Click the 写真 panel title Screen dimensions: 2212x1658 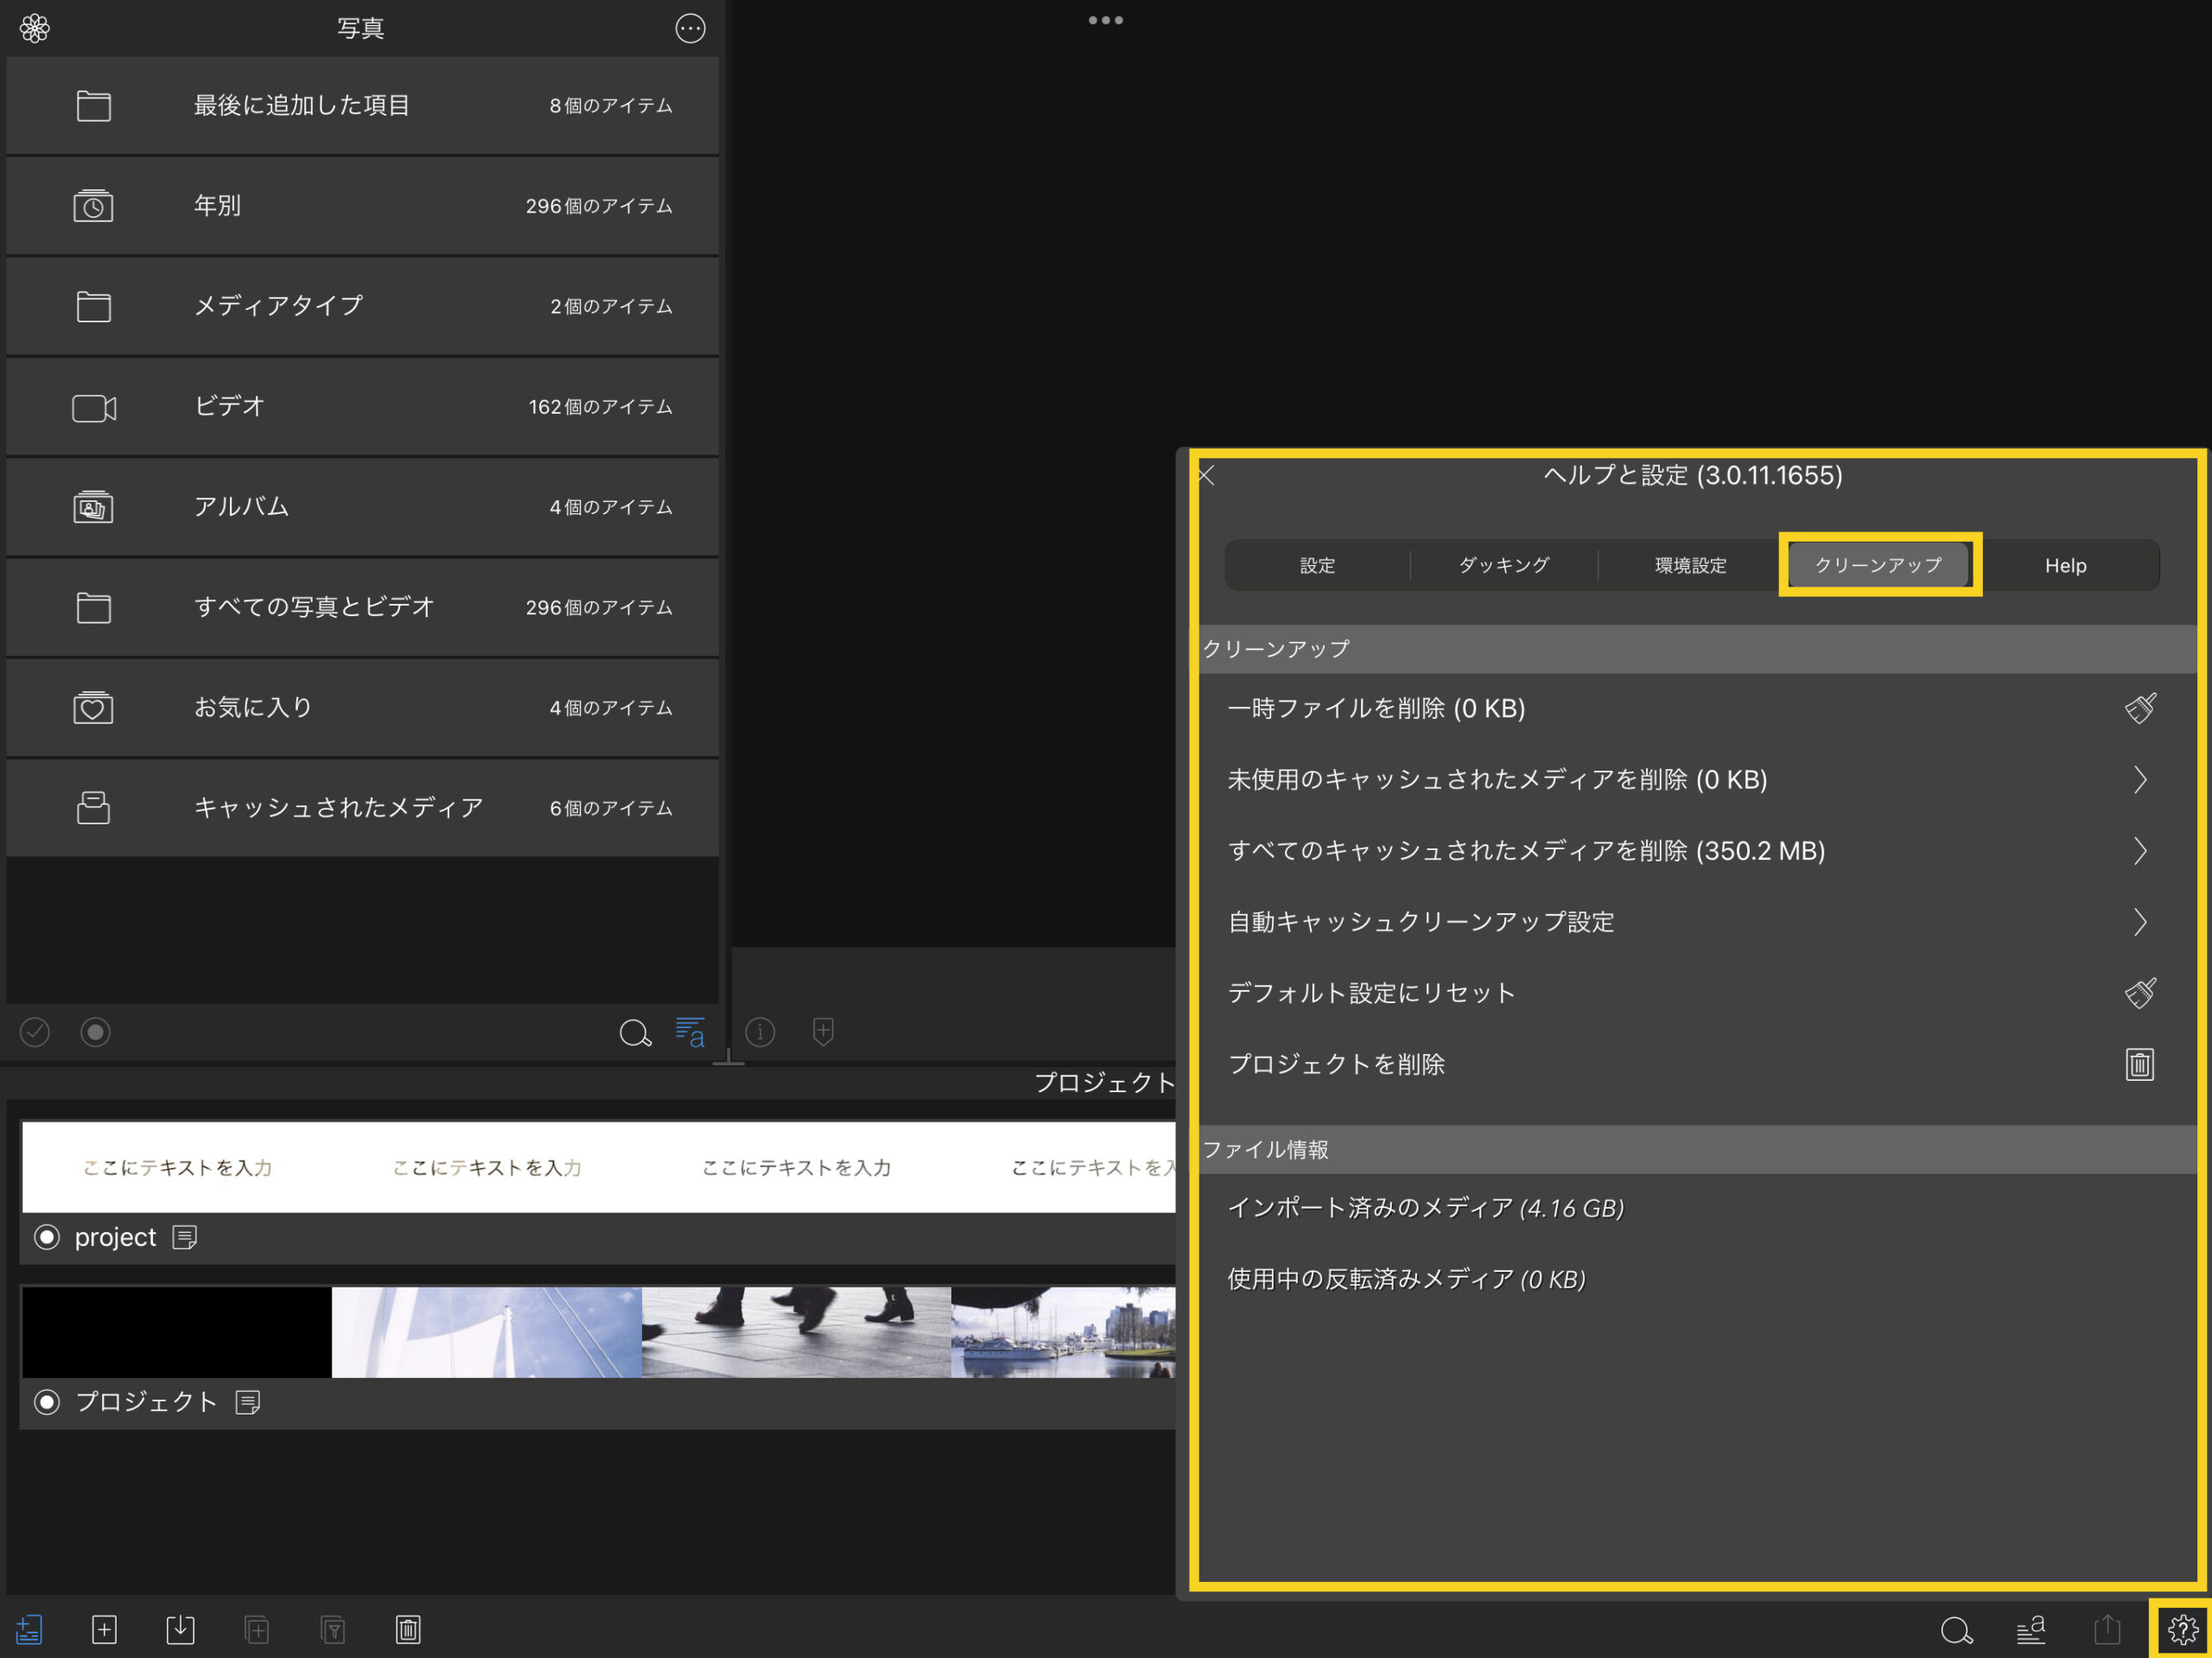point(361,28)
